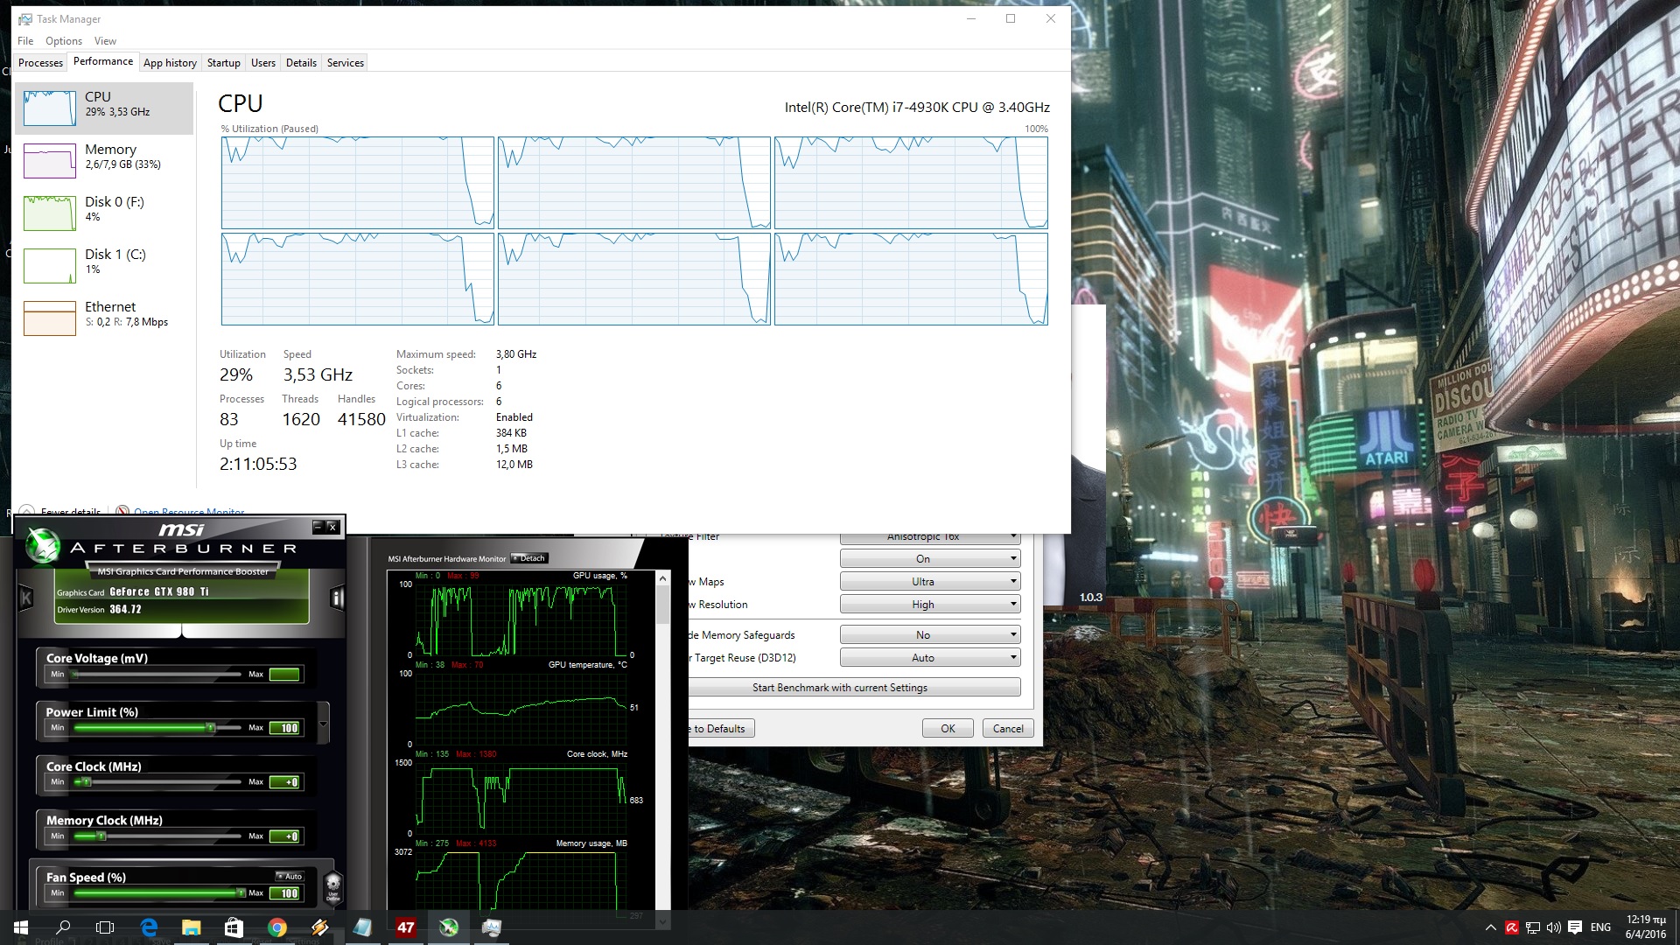Click the Kombustor 'K' icon in Afterburner
Image resolution: width=1680 pixels, height=945 pixels.
pos(26,598)
